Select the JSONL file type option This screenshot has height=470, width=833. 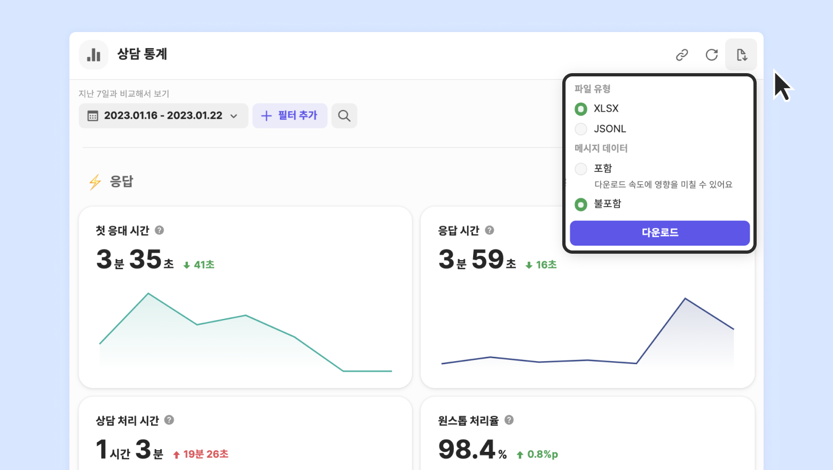click(x=581, y=129)
